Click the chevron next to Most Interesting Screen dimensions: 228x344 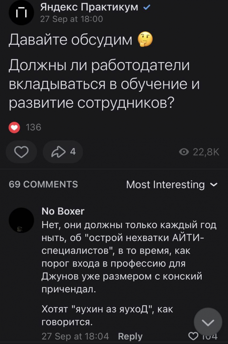214,185
